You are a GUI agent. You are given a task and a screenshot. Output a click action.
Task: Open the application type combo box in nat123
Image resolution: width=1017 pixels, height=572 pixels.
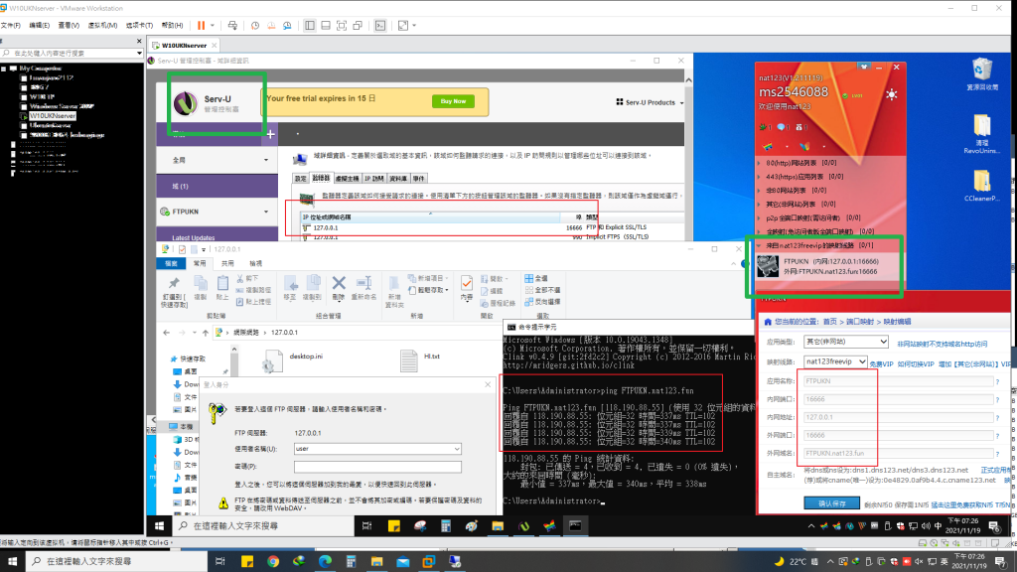click(x=846, y=342)
